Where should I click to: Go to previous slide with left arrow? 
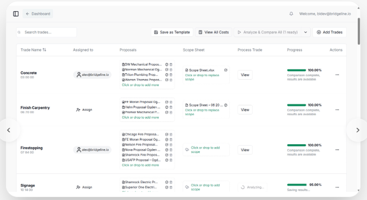click(9, 130)
